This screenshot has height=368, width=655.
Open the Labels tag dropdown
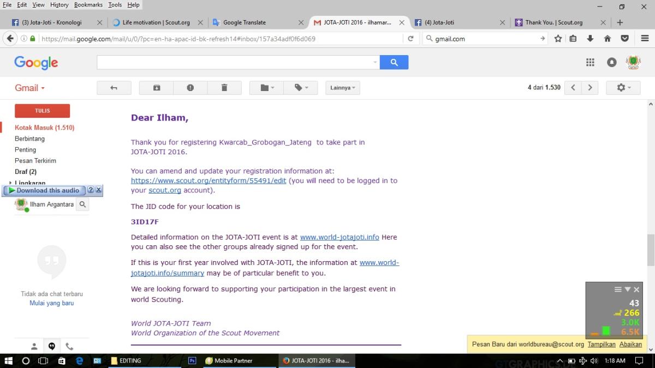(301, 88)
